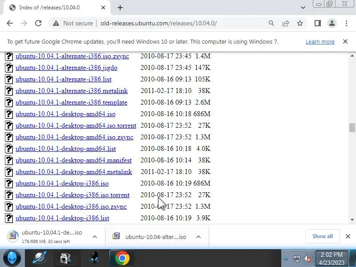
Task: Open ubuntu-10.04.1-desktop-amd64.list link
Action: pos(65,149)
